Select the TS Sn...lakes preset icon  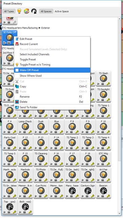(x=10, y=191)
